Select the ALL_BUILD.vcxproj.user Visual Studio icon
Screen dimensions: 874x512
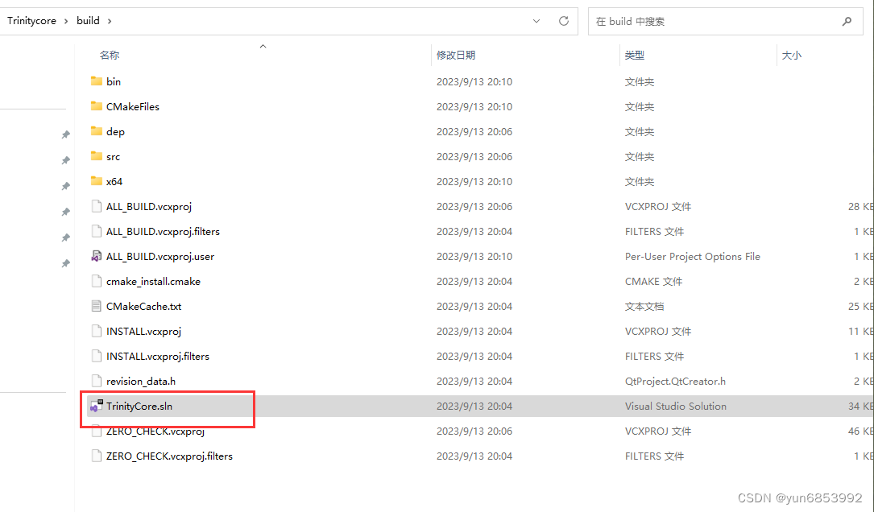tap(97, 256)
